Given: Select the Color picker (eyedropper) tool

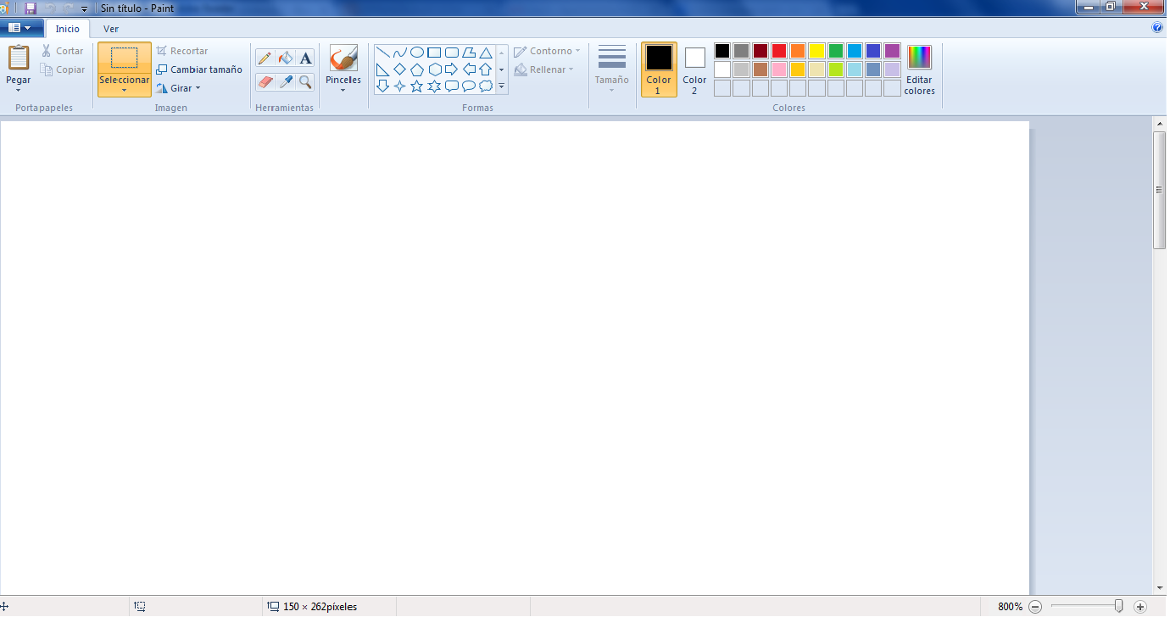Looking at the screenshot, I should click(285, 81).
